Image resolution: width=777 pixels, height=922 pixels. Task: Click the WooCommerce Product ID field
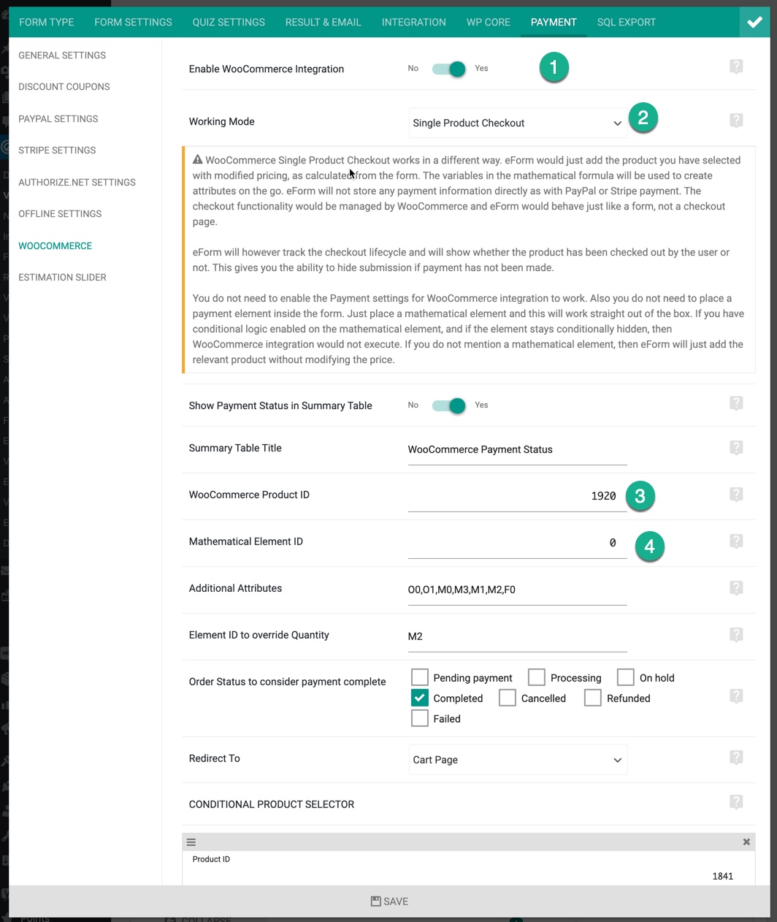(517, 496)
